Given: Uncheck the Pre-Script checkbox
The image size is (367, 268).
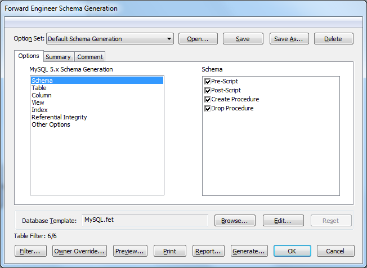Looking at the screenshot, I should [x=207, y=82].
